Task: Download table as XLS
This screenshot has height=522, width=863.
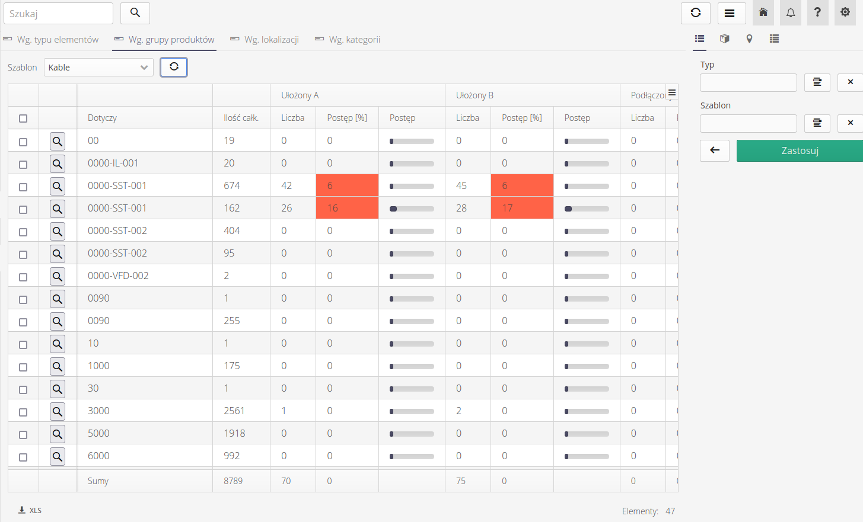Action: pos(30,510)
